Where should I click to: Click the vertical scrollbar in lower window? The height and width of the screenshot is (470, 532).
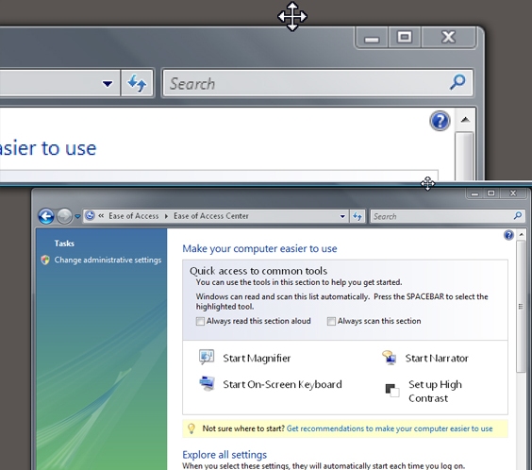pyautogui.click(x=521, y=349)
